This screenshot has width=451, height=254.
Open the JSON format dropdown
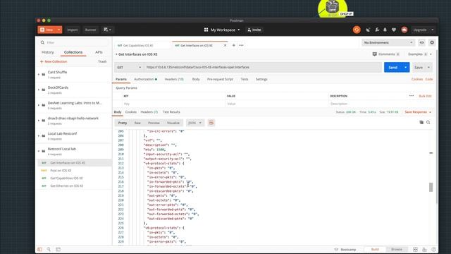pyautogui.click(x=194, y=123)
